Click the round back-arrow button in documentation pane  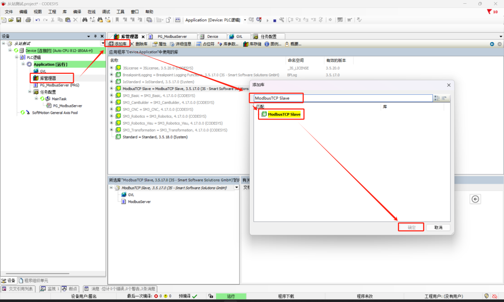(476, 199)
